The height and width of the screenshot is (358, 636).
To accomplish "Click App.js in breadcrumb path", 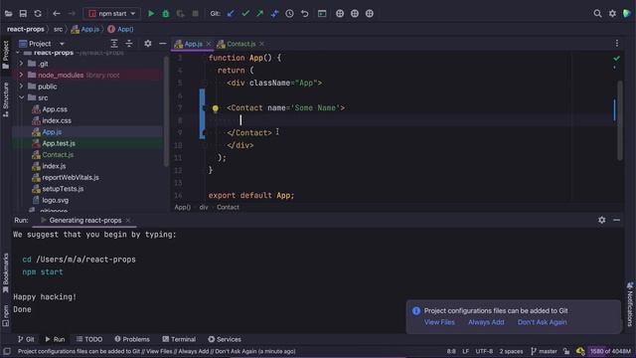I will point(85,29).
